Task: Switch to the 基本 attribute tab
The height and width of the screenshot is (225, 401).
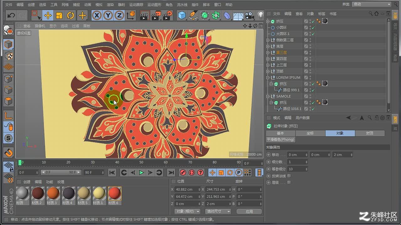Action: 280,133
